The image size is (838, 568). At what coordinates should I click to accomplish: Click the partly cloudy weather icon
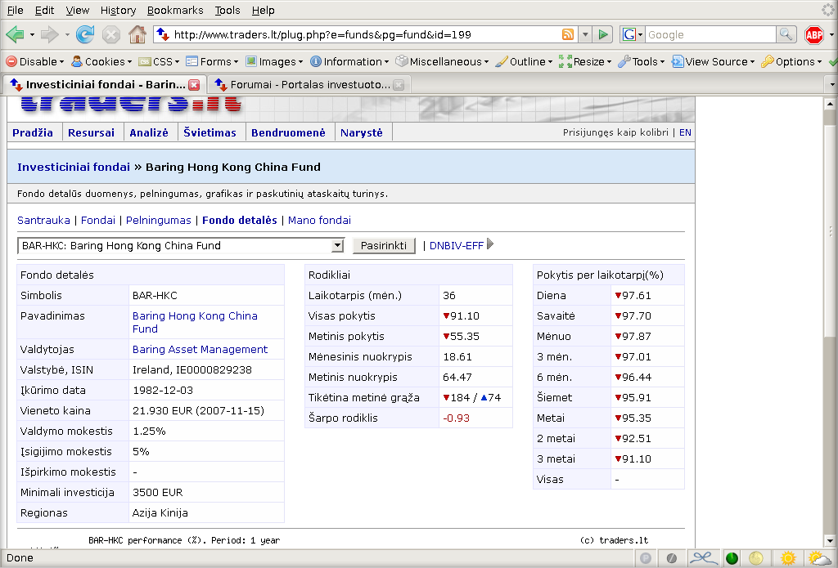point(820,558)
